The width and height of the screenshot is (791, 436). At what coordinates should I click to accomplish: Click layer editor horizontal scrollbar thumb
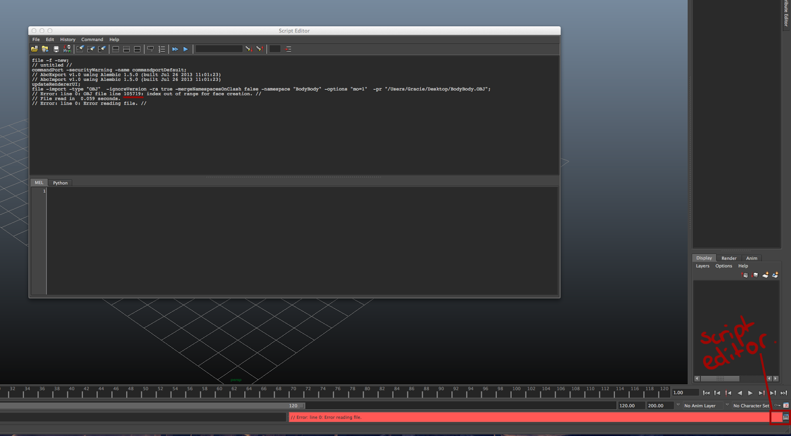[720, 379]
